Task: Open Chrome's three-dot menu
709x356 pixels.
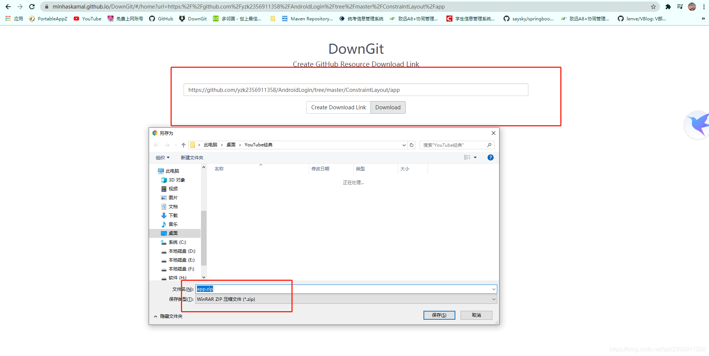Action: (x=704, y=6)
